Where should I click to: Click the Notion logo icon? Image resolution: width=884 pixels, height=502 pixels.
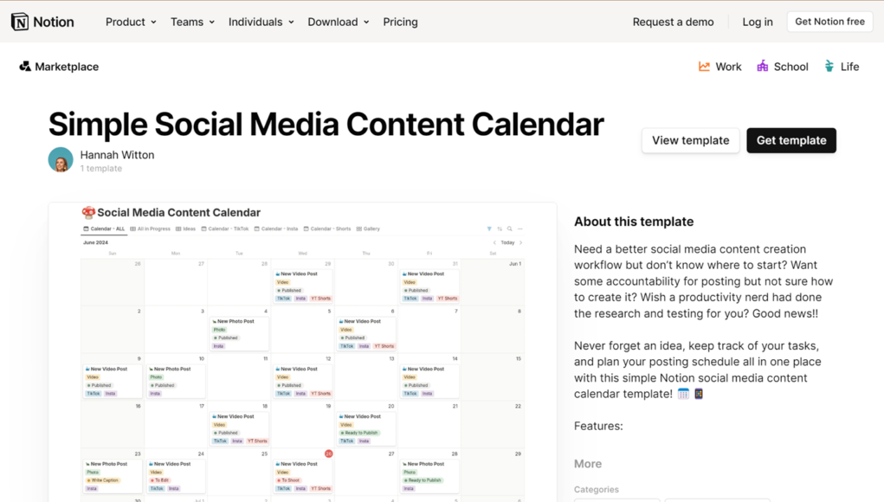(x=20, y=22)
